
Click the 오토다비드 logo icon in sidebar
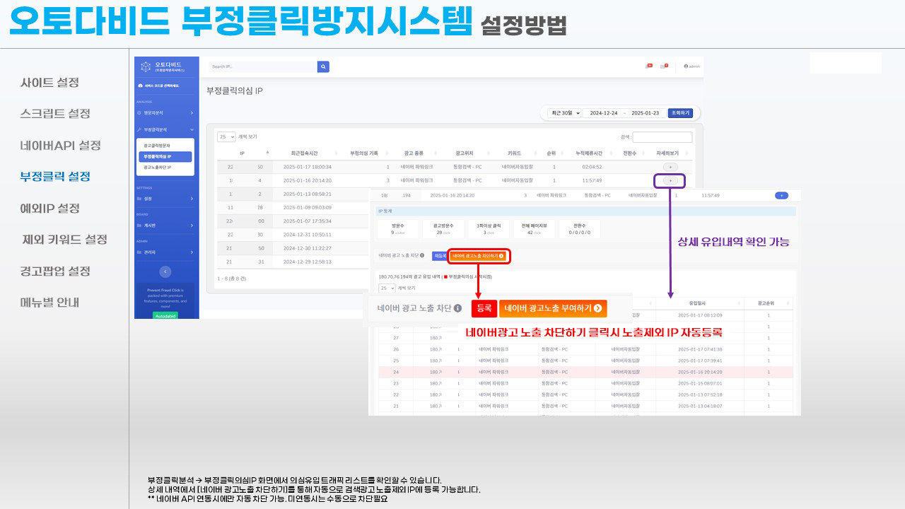146,67
